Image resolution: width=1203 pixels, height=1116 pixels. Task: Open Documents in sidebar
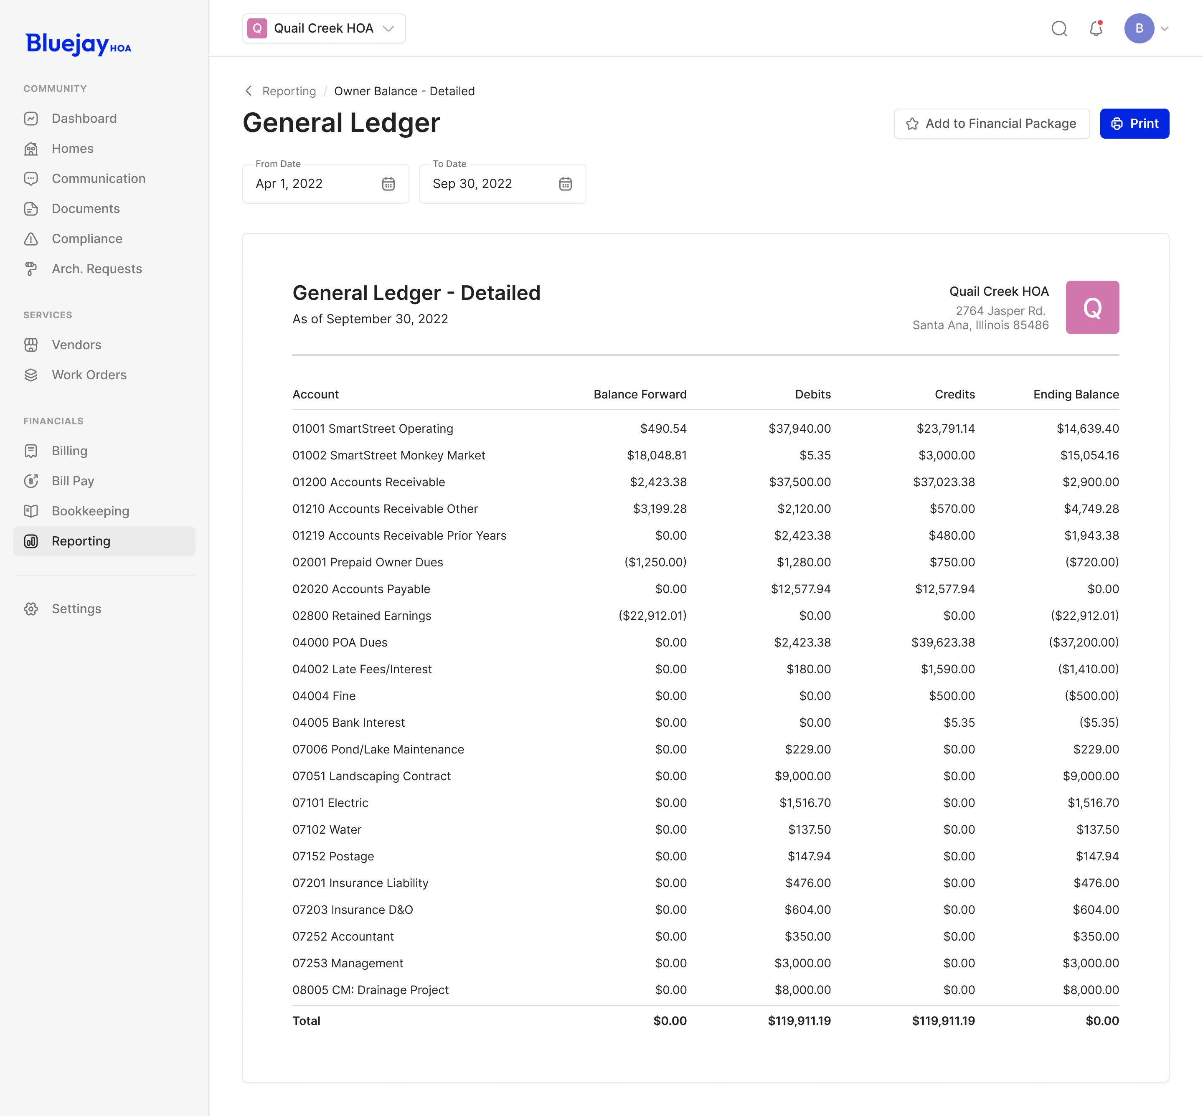[104, 209]
